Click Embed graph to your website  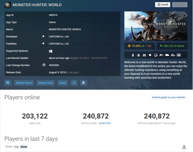pyautogui.click(x=169, y=97)
